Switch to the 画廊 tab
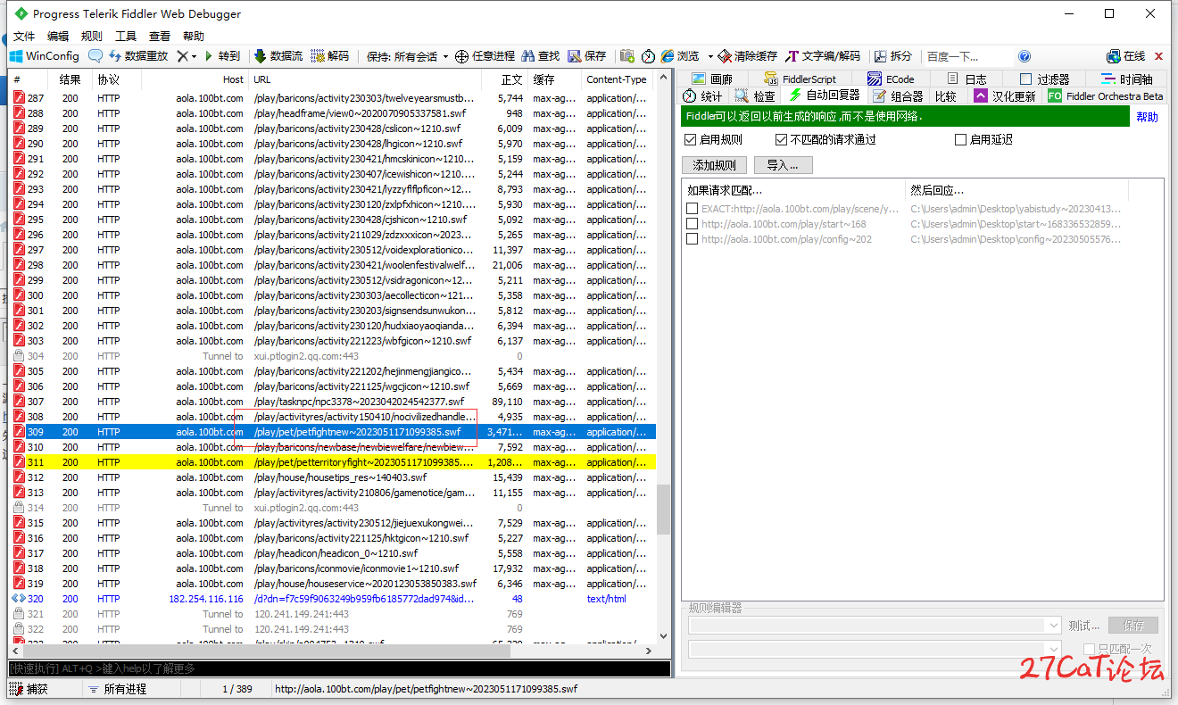The image size is (1178, 705). click(712, 79)
